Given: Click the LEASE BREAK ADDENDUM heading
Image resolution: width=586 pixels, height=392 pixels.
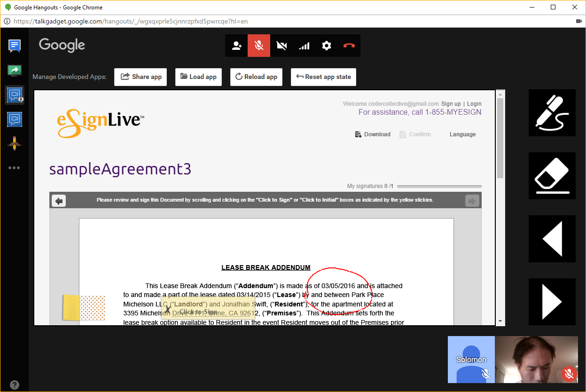Looking at the screenshot, I should (266, 267).
